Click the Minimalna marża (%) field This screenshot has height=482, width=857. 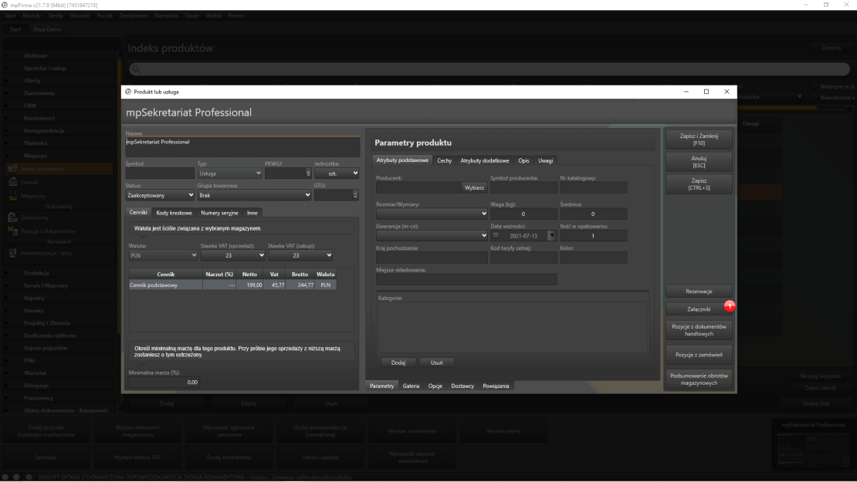tap(164, 382)
